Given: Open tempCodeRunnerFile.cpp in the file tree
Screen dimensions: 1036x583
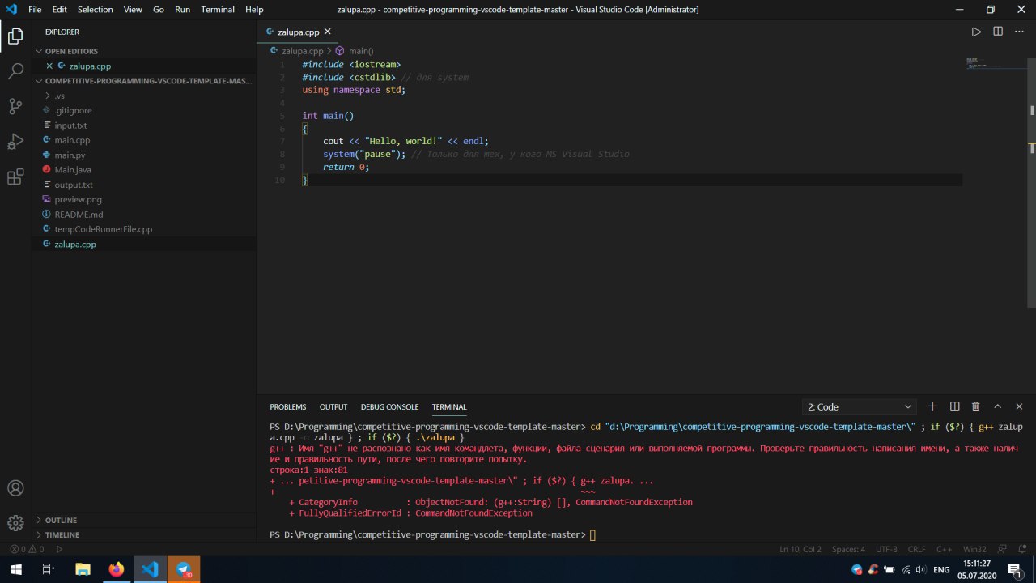Looking at the screenshot, I should click(144, 229).
